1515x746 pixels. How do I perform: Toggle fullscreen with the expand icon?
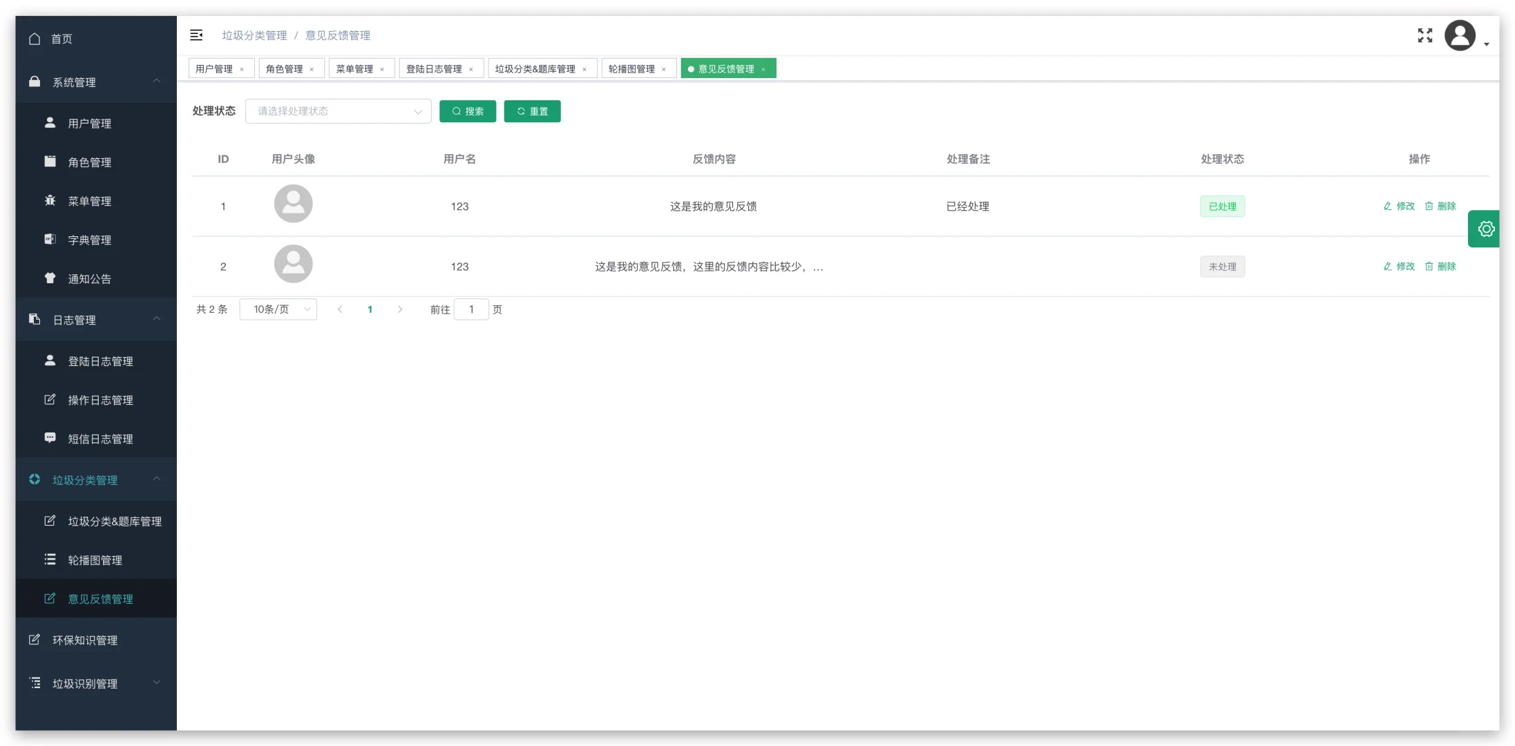(1425, 35)
